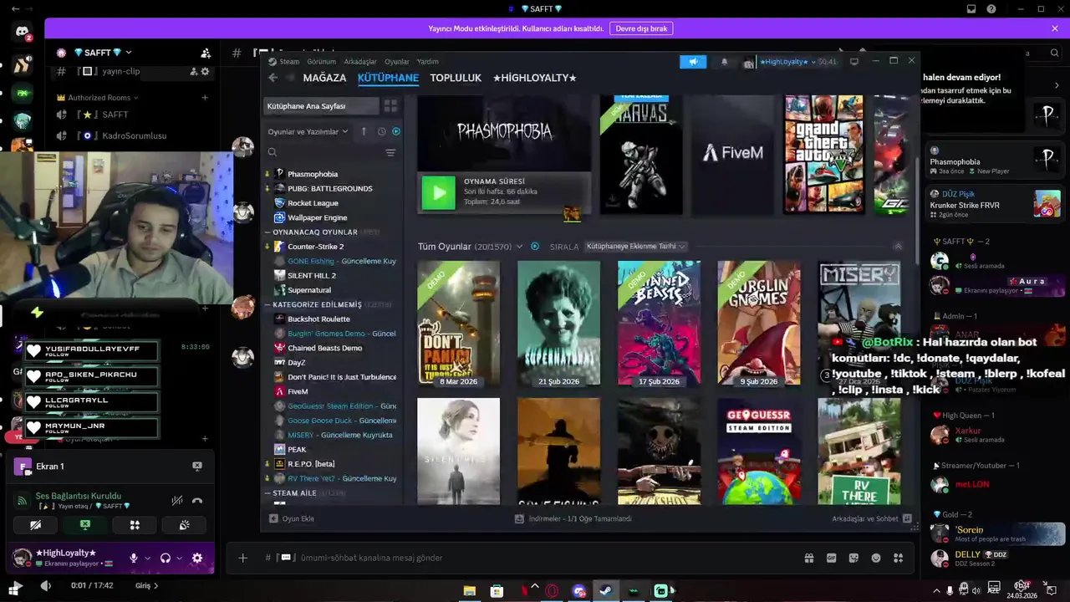Open library advanced filter icon
Image resolution: width=1070 pixels, height=602 pixels.
pyautogui.click(x=390, y=152)
